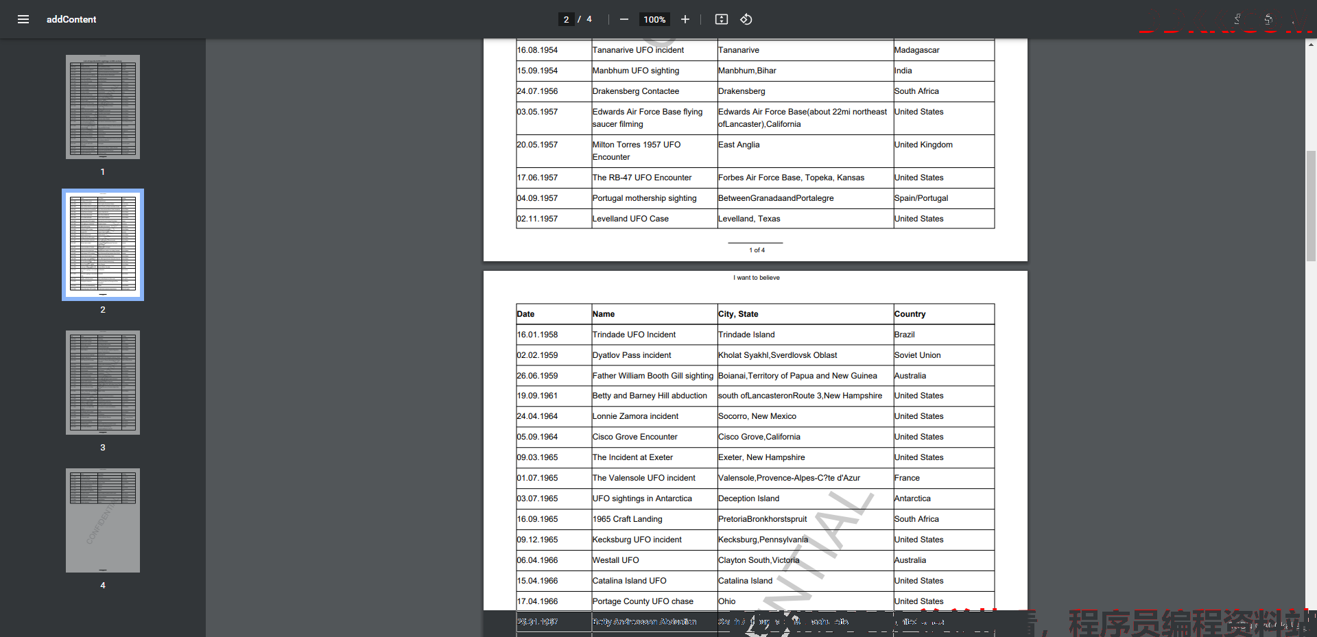
Task: Click date '03.05.1957' cell
Action: point(554,118)
